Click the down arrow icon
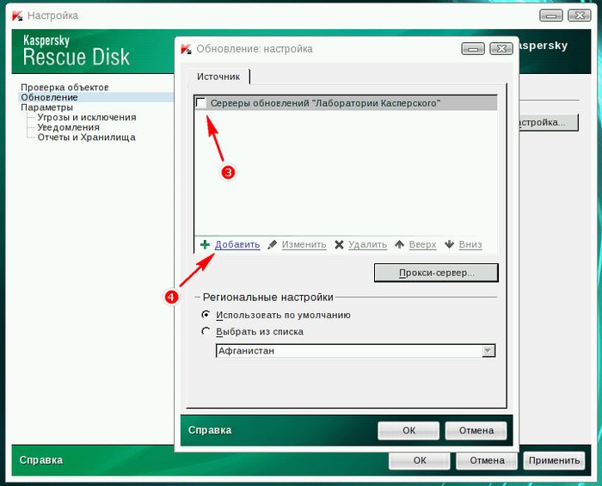 (x=449, y=244)
